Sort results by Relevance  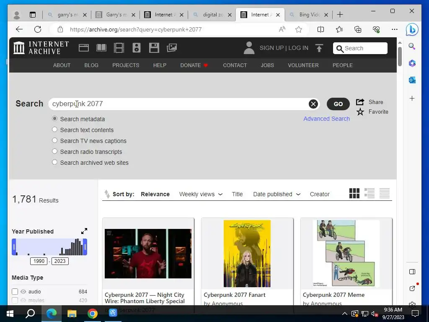point(155,194)
